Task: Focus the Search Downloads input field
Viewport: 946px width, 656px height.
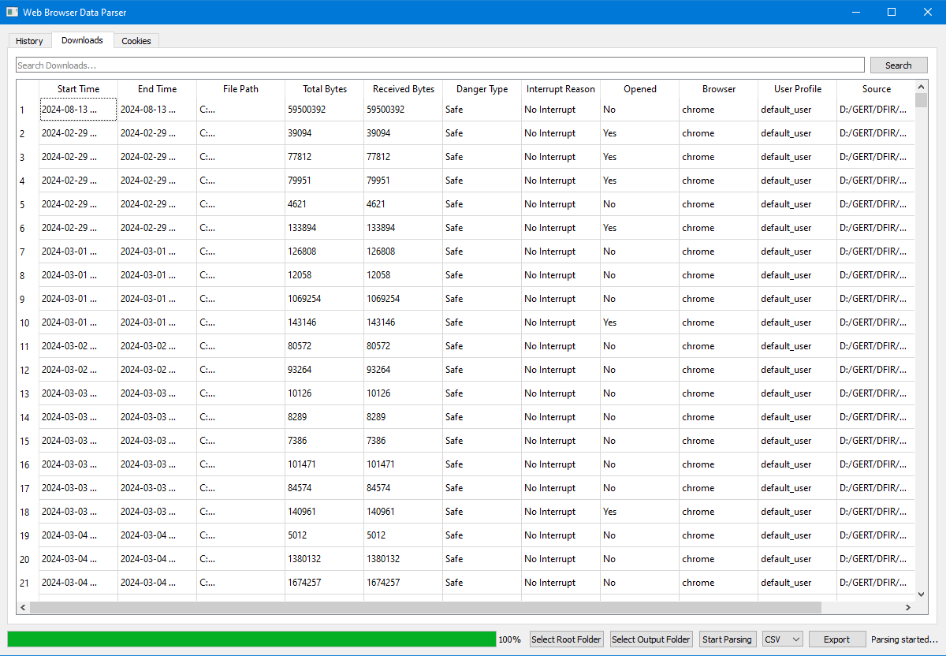Action: 441,65
